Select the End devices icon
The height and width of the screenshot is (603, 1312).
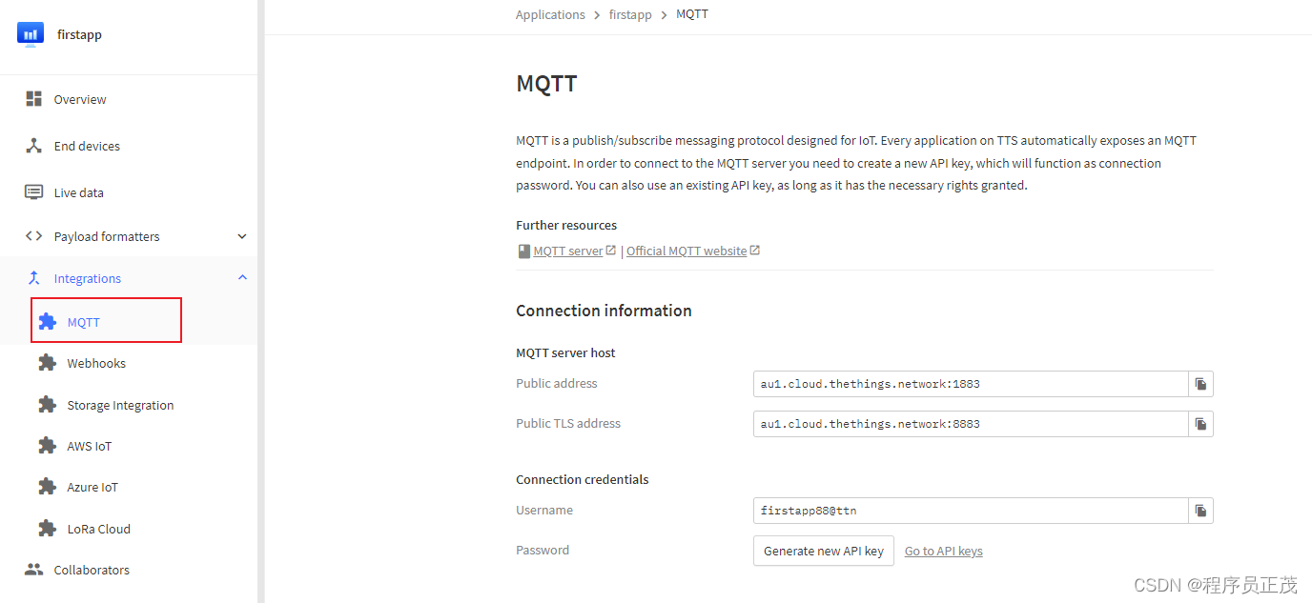34,146
